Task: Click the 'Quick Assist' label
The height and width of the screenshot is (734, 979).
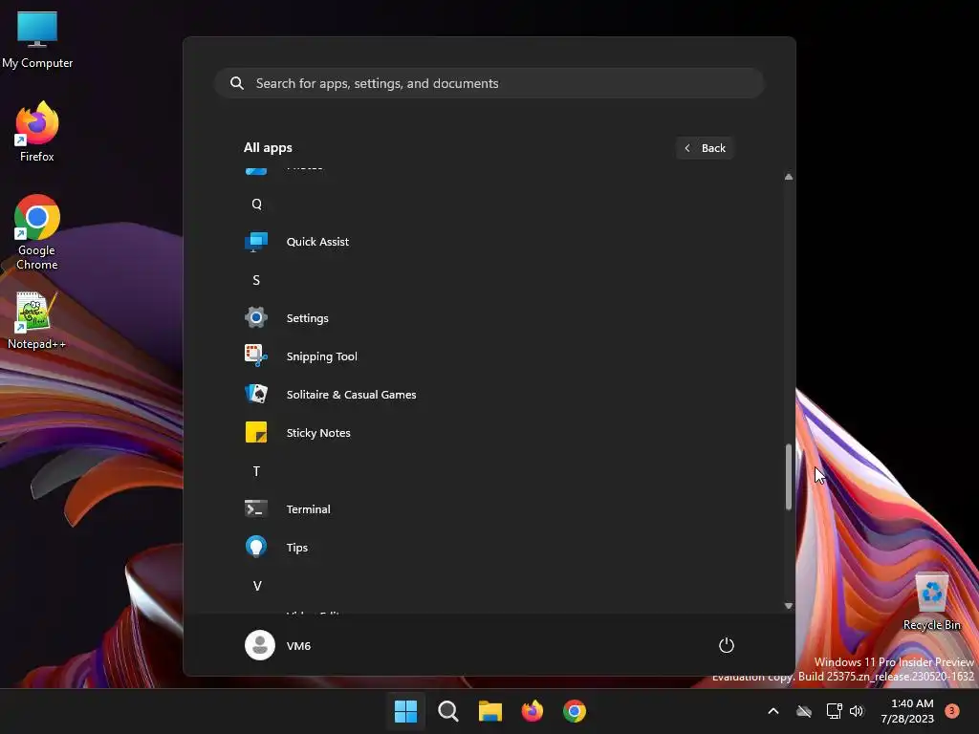Action: (317, 242)
